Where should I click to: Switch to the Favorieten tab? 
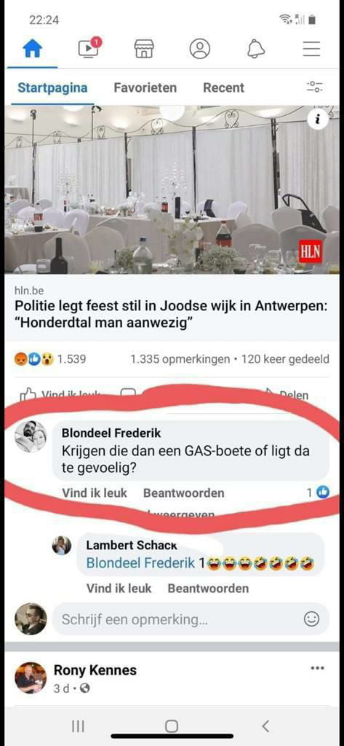pos(145,87)
